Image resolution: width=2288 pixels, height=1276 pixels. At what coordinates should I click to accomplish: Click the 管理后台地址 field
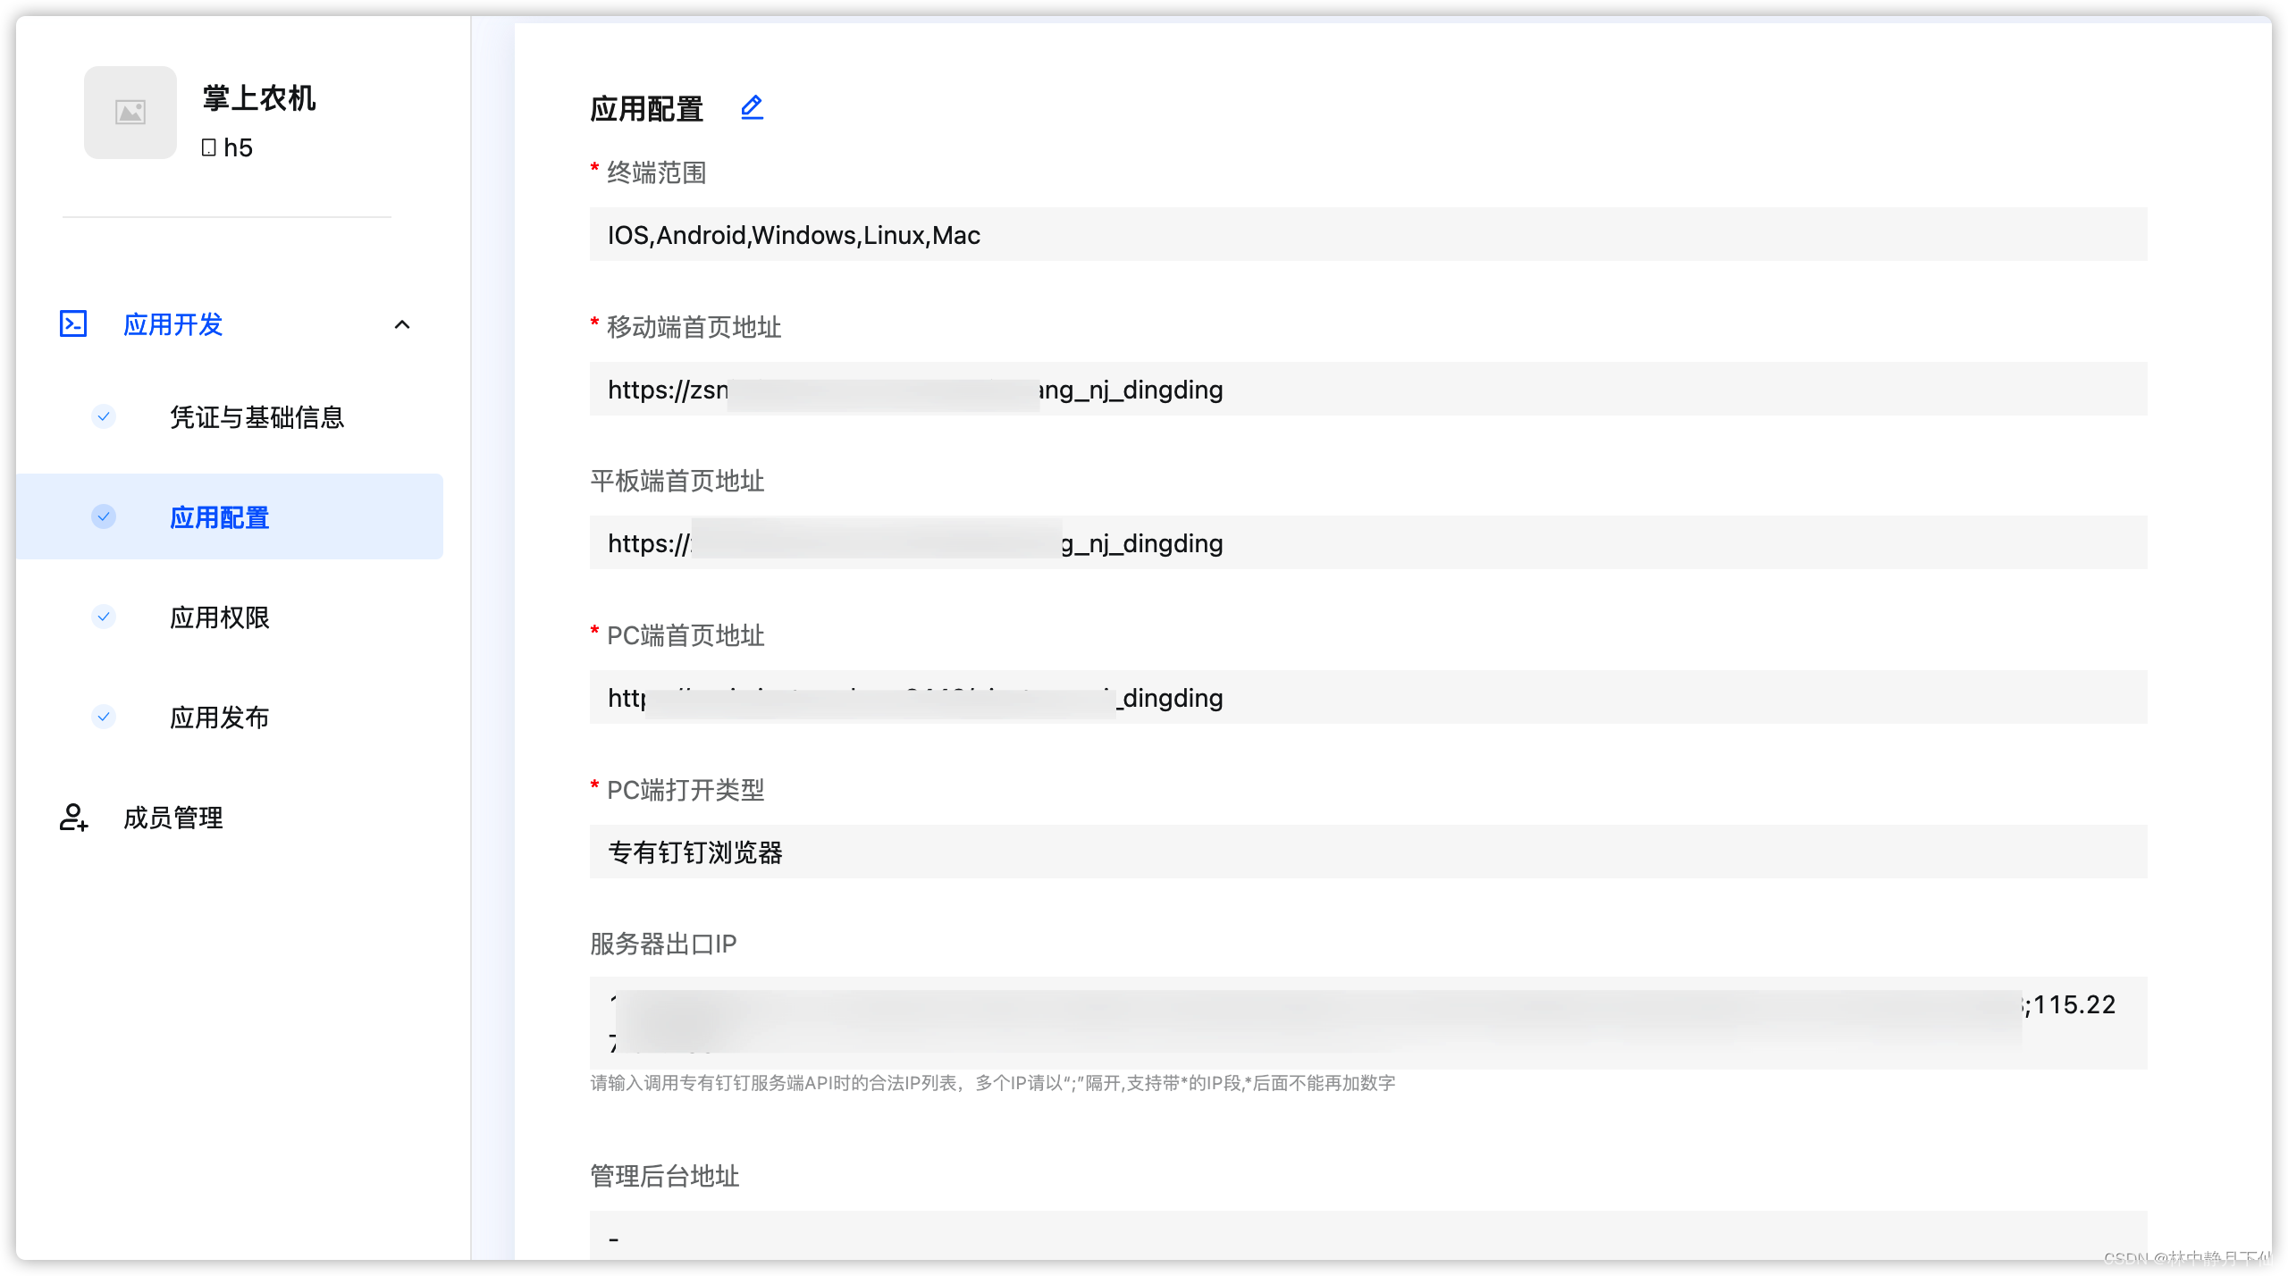tap(1367, 1237)
